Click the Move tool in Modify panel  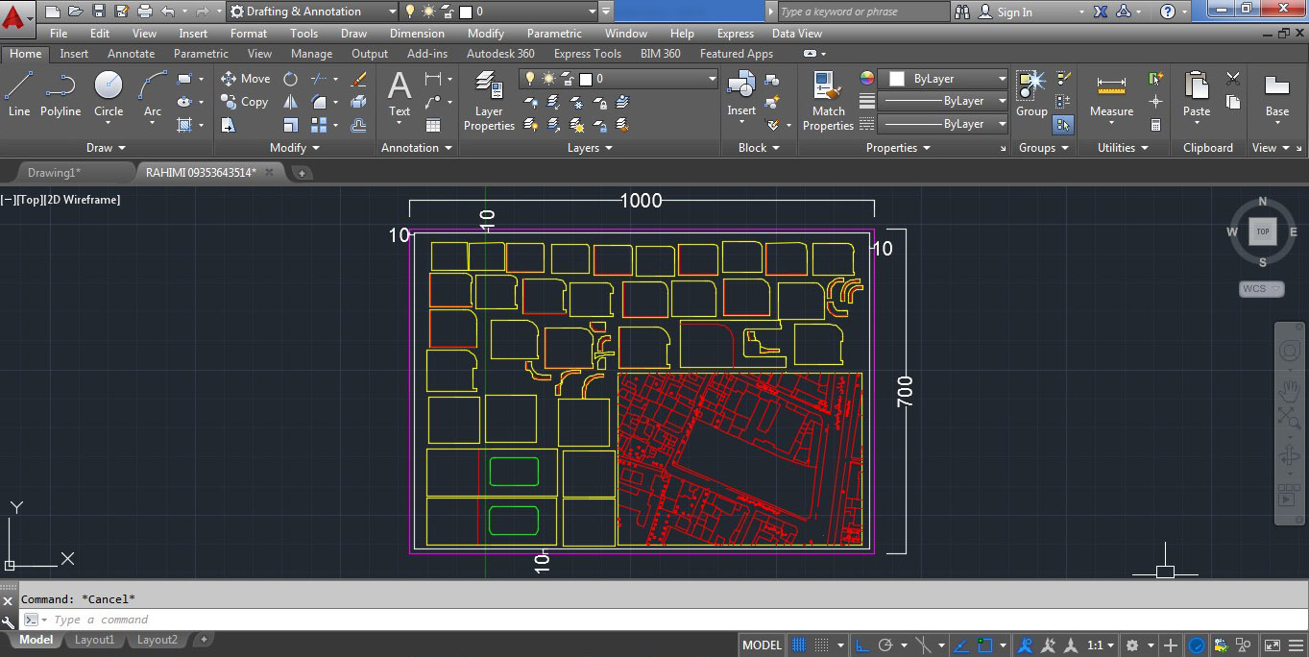point(246,79)
